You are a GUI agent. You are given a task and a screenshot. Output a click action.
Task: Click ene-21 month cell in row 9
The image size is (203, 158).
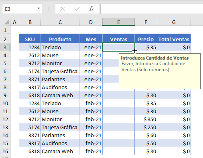click(91, 95)
